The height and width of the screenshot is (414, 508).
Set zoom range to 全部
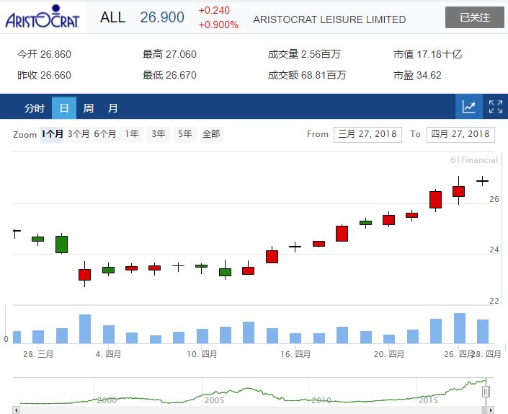[211, 134]
